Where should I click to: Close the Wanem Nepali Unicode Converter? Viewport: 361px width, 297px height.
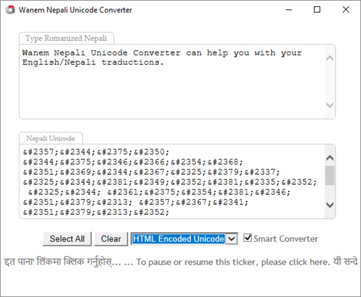tap(346, 10)
